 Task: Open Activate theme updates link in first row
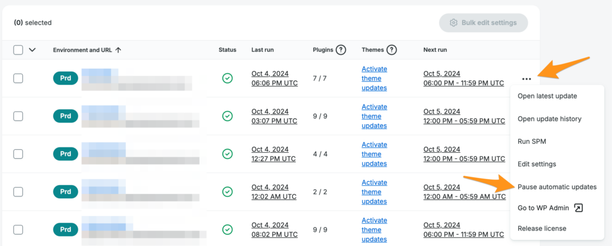coord(374,78)
